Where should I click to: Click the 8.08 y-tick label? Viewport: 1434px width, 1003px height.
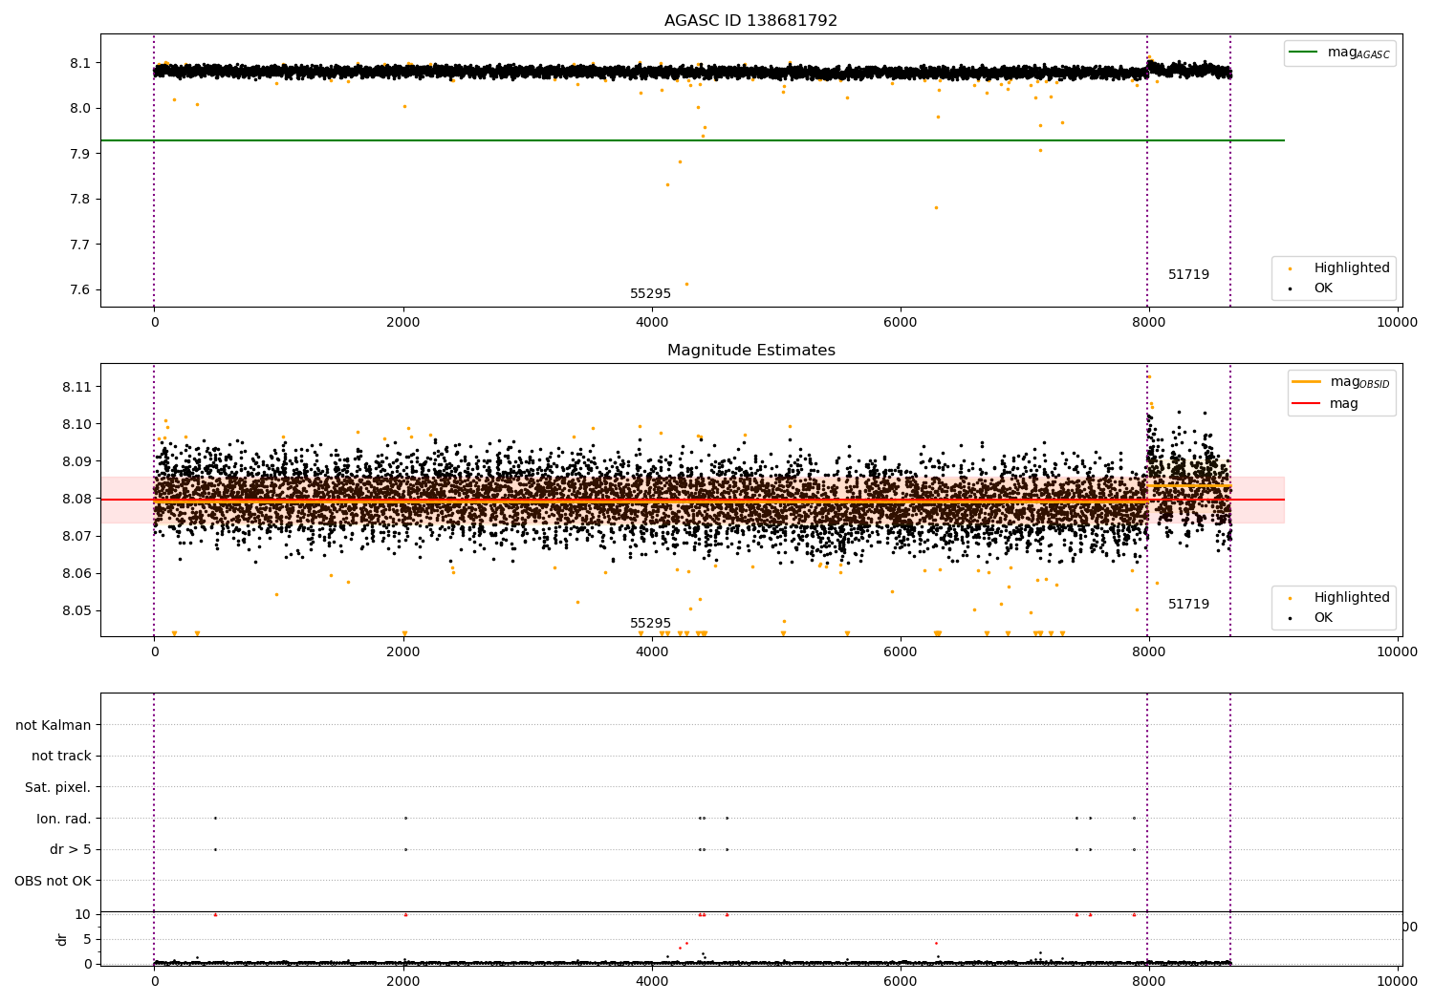pos(76,499)
